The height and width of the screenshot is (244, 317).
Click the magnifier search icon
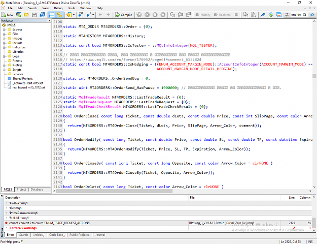pos(305,15)
